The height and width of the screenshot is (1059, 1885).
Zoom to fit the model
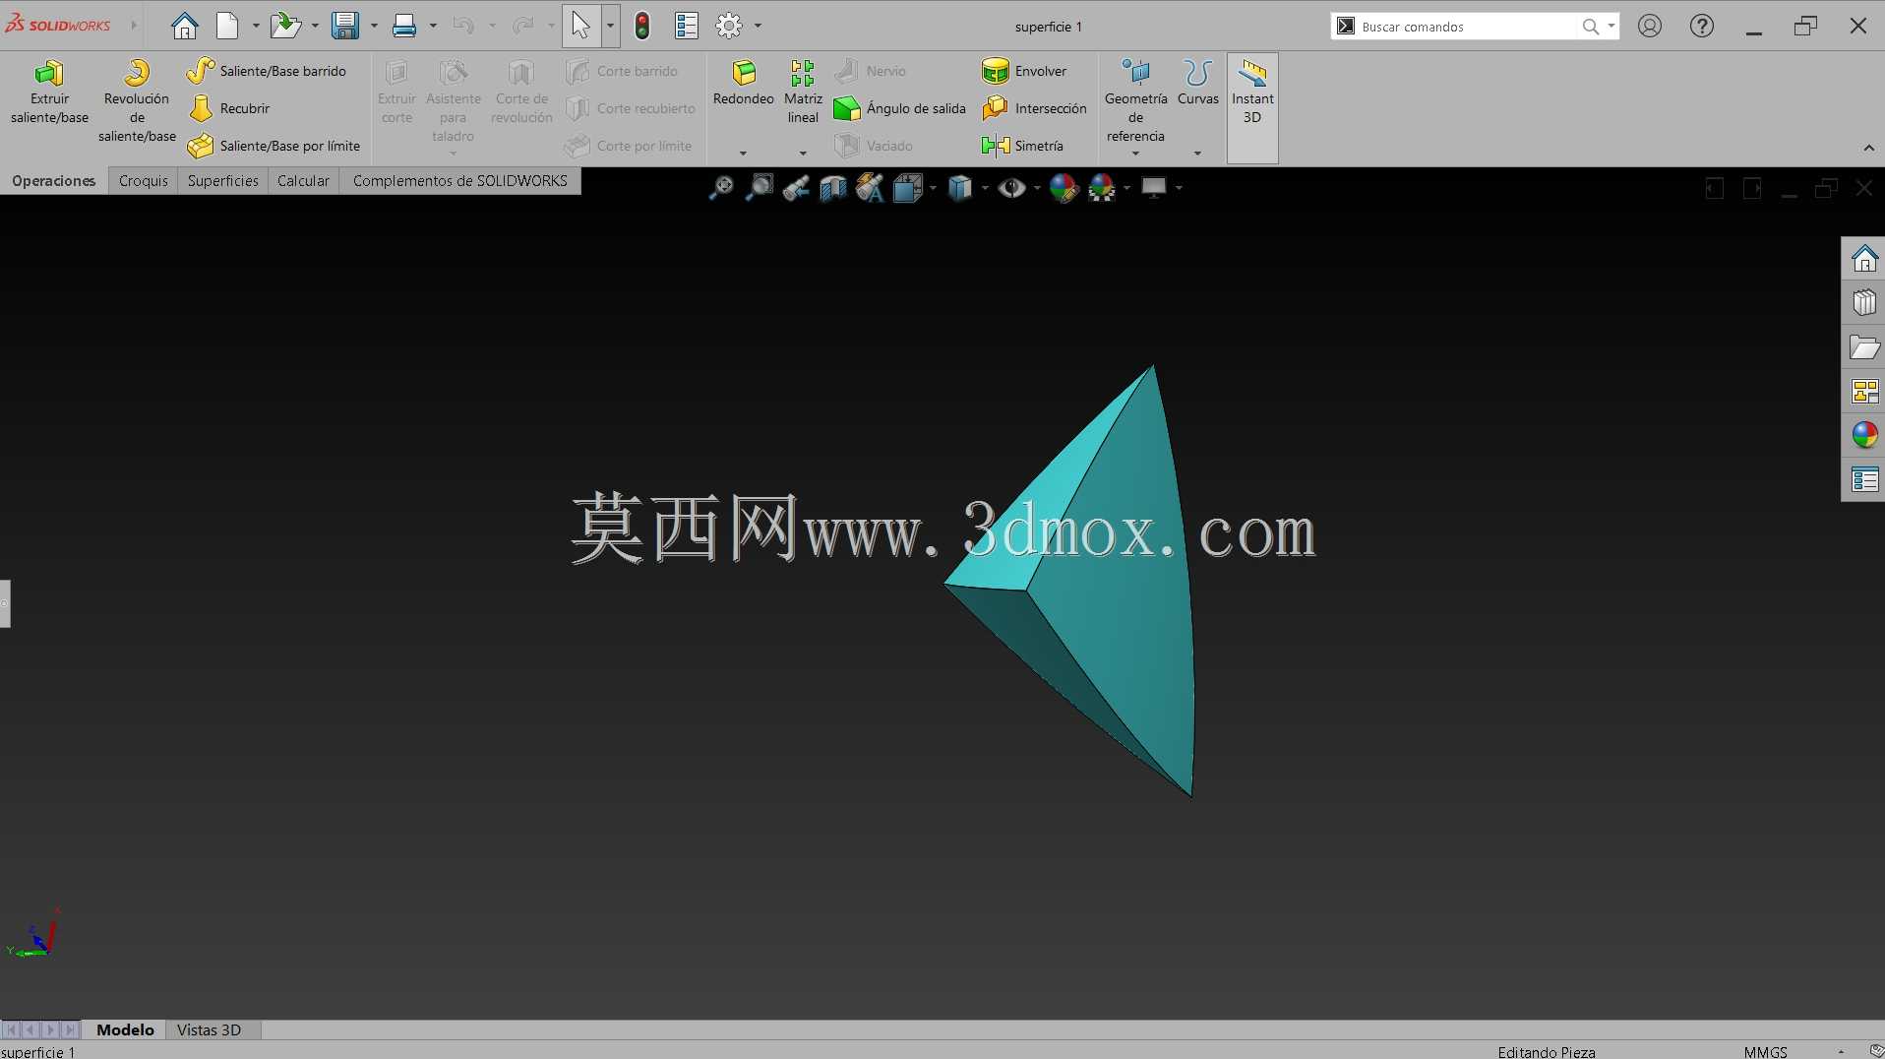[x=721, y=187]
